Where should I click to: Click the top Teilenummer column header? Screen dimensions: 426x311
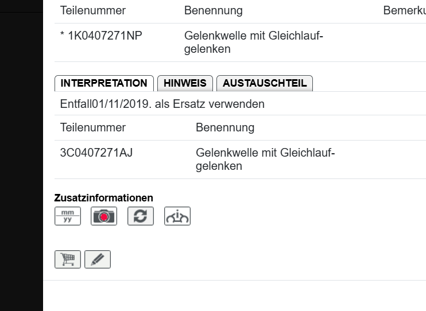92,11
